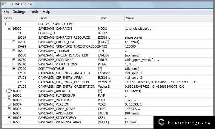This screenshot has width=215, height=129.
Task: Select the wide_open_world value
Action: [x=142, y=60]
